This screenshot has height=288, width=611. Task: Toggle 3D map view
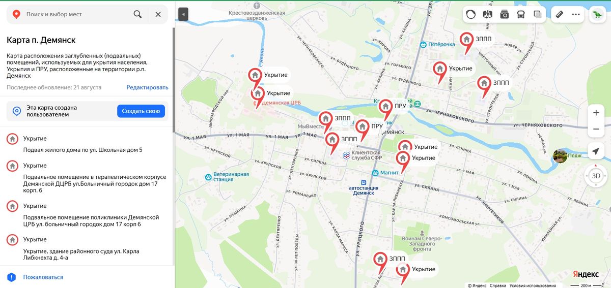point(596,176)
